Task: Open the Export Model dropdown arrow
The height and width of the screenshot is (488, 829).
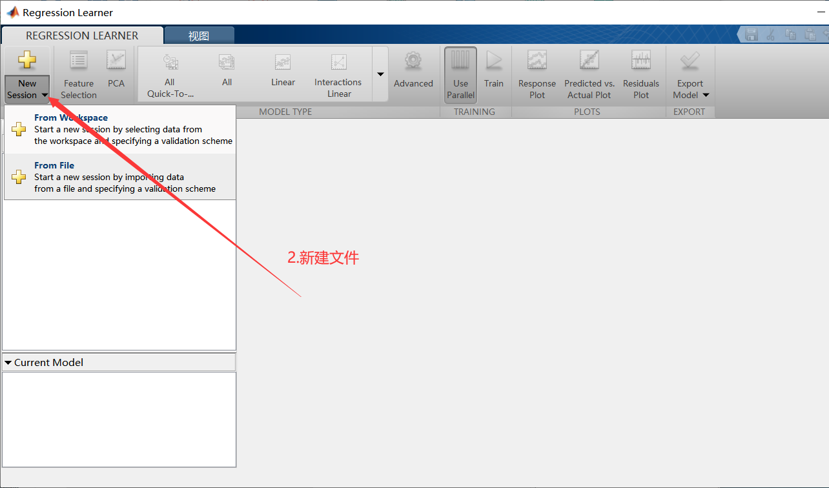Action: pos(706,96)
